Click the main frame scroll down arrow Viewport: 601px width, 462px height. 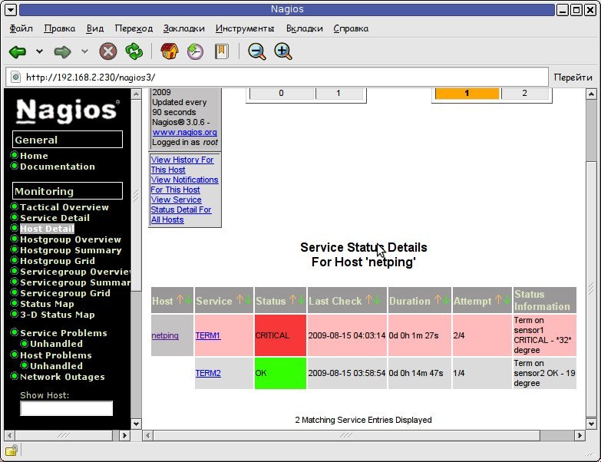click(x=591, y=424)
